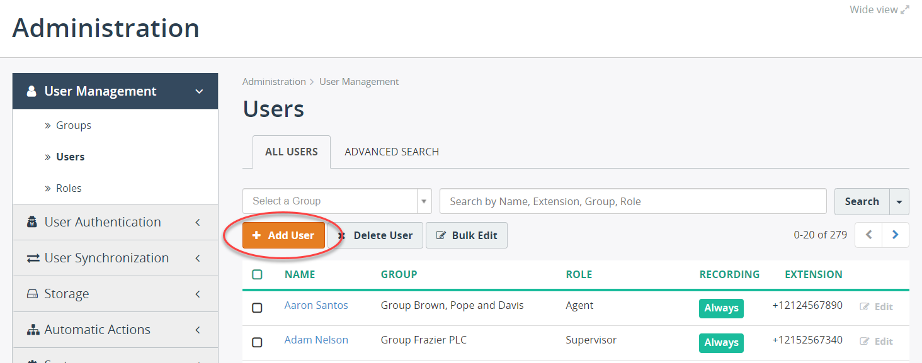Collapse the User Management section chevron
Viewport: 922px width, 363px height.
coord(199,91)
